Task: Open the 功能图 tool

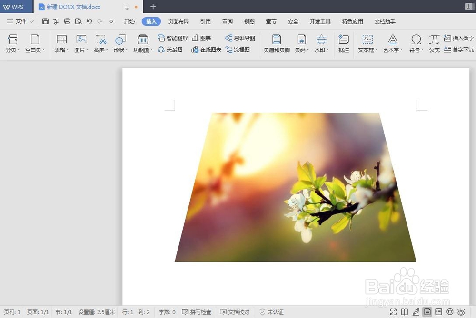Action: pyautogui.click(x=143, y=43)
